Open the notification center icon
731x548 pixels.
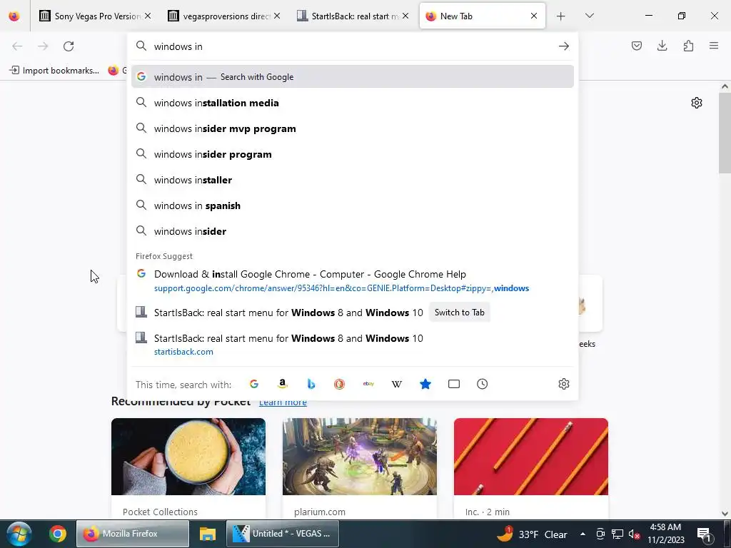(705, 534)
